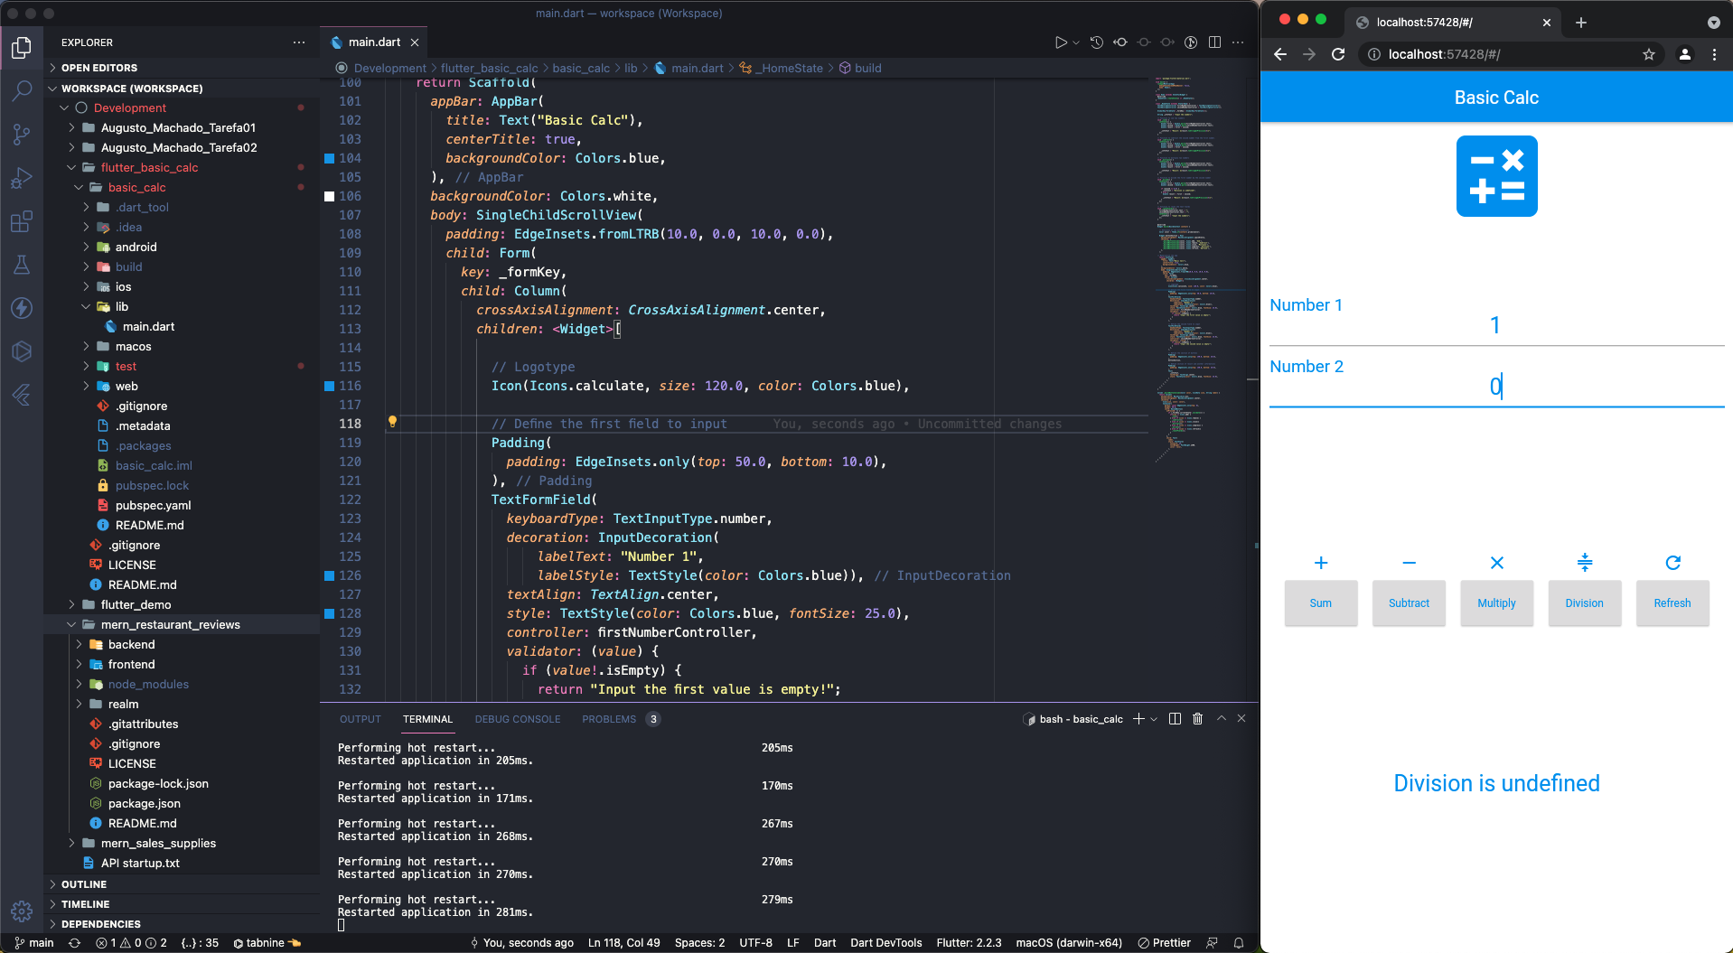Open the Search view in the activity bar
Image resolution: width=1733 pixels, height=953 pixels.
tap(22, 90)
